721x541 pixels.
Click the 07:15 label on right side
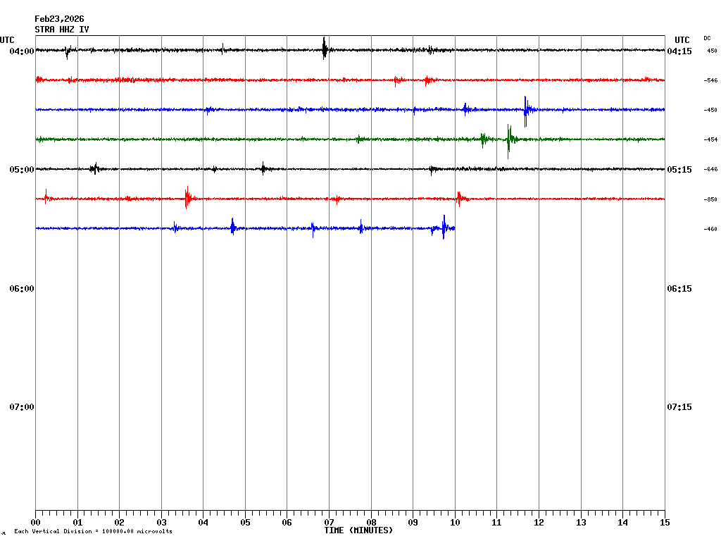point(679,407)
